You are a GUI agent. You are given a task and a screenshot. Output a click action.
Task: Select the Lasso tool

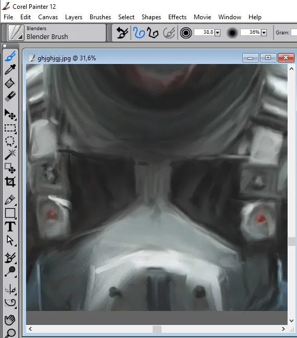10,141
